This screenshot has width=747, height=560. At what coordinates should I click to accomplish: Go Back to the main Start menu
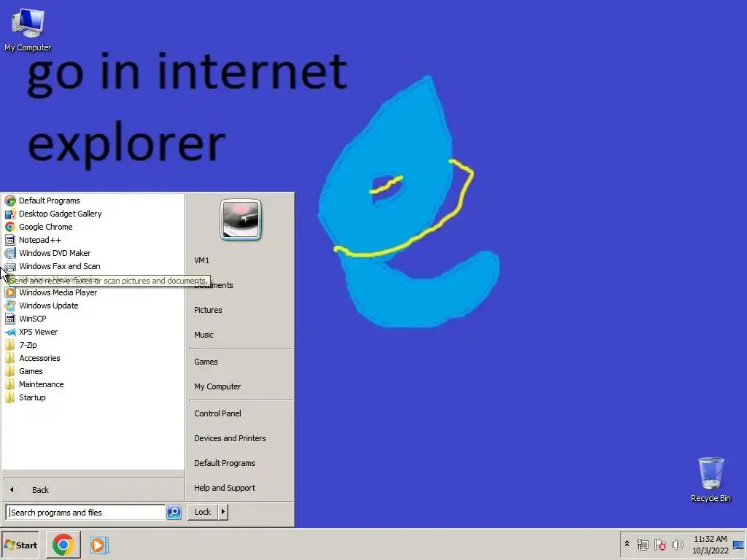coord(93,489)
